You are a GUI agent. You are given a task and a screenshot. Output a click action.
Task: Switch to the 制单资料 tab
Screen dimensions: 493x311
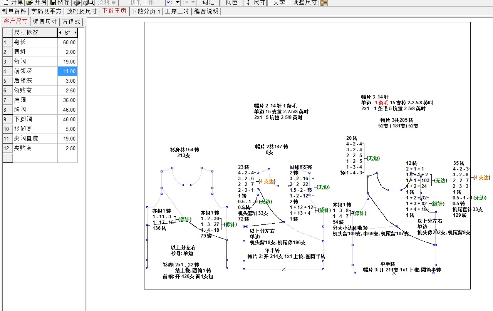click(14, 12)
